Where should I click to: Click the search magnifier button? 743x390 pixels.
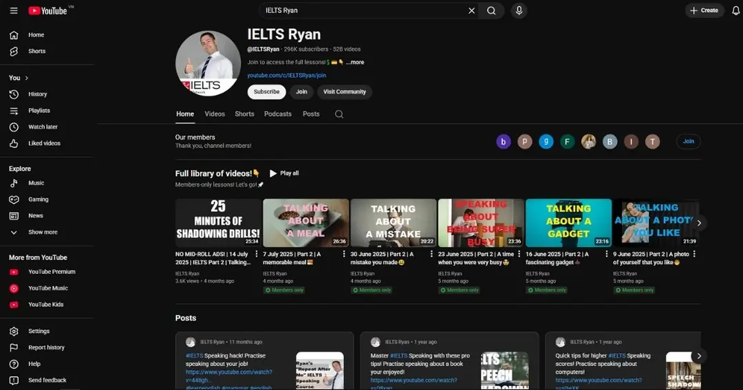491,10
